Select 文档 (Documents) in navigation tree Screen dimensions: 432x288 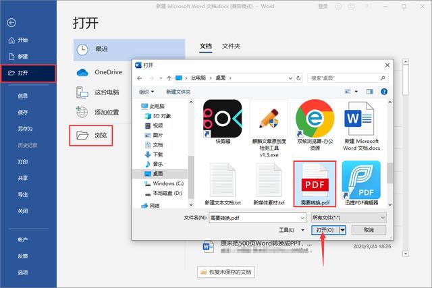point(154,145)
